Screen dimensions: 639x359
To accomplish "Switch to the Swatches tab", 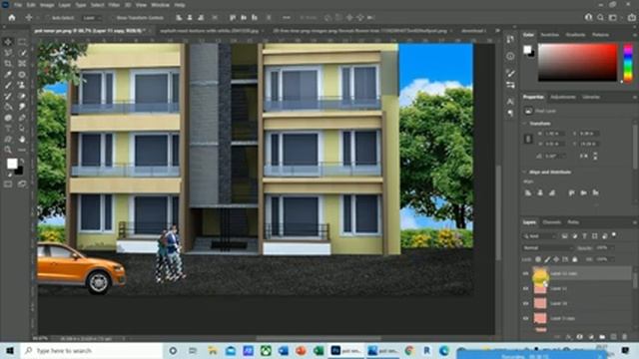I will point(550,35).
